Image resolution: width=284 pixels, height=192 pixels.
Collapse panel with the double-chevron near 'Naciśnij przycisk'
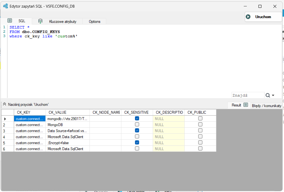tap(5, 104)
